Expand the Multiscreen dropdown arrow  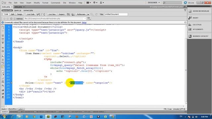(x=88, y=15)
